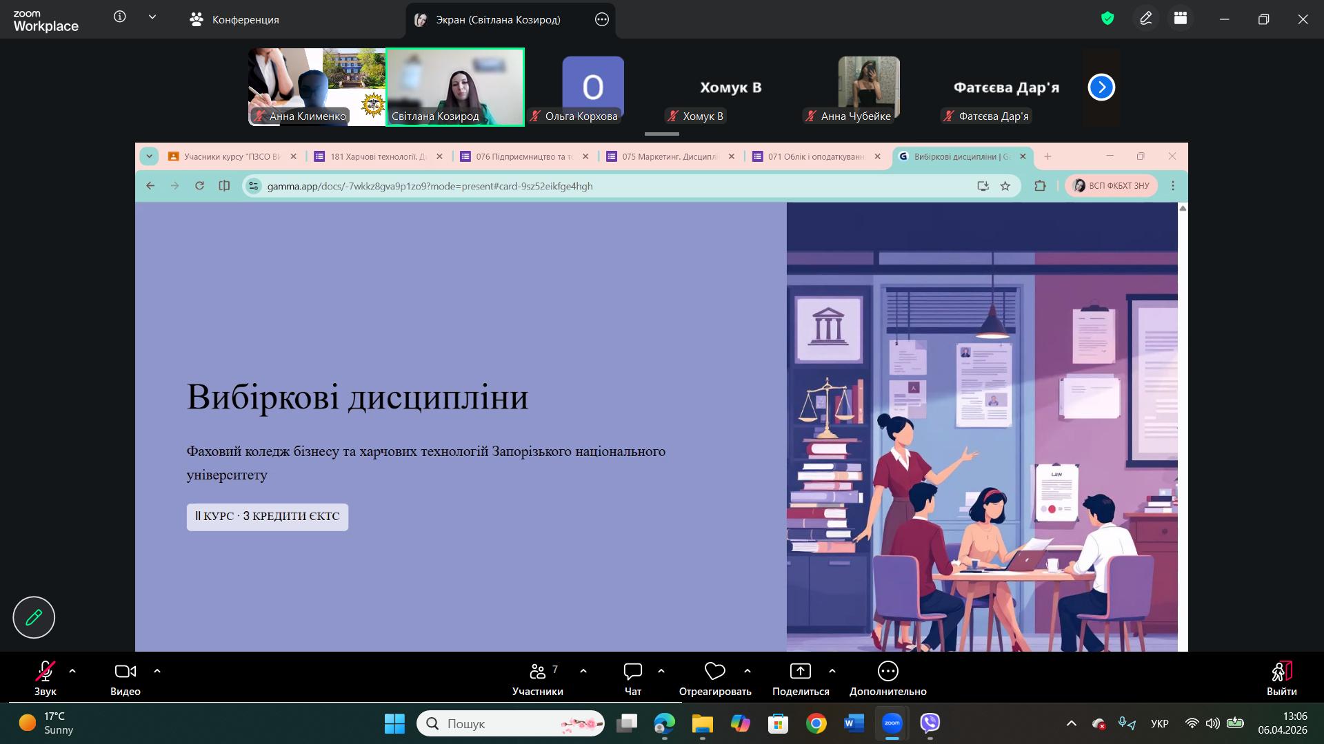Open screen share more options menu

601,19
